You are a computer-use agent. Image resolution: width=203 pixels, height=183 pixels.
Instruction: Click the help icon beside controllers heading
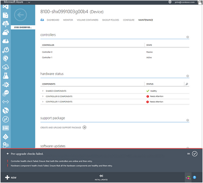187,37
